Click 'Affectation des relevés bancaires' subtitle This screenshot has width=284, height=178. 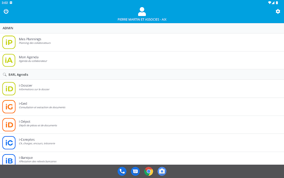38,162
